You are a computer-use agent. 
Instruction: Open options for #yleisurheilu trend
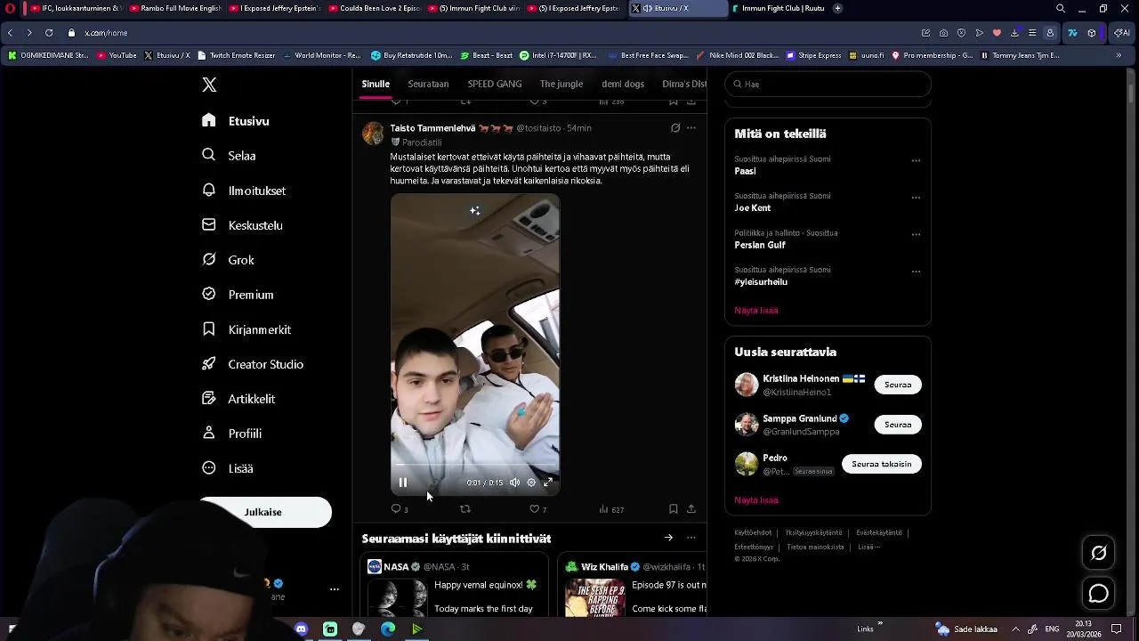pos(916,272)
